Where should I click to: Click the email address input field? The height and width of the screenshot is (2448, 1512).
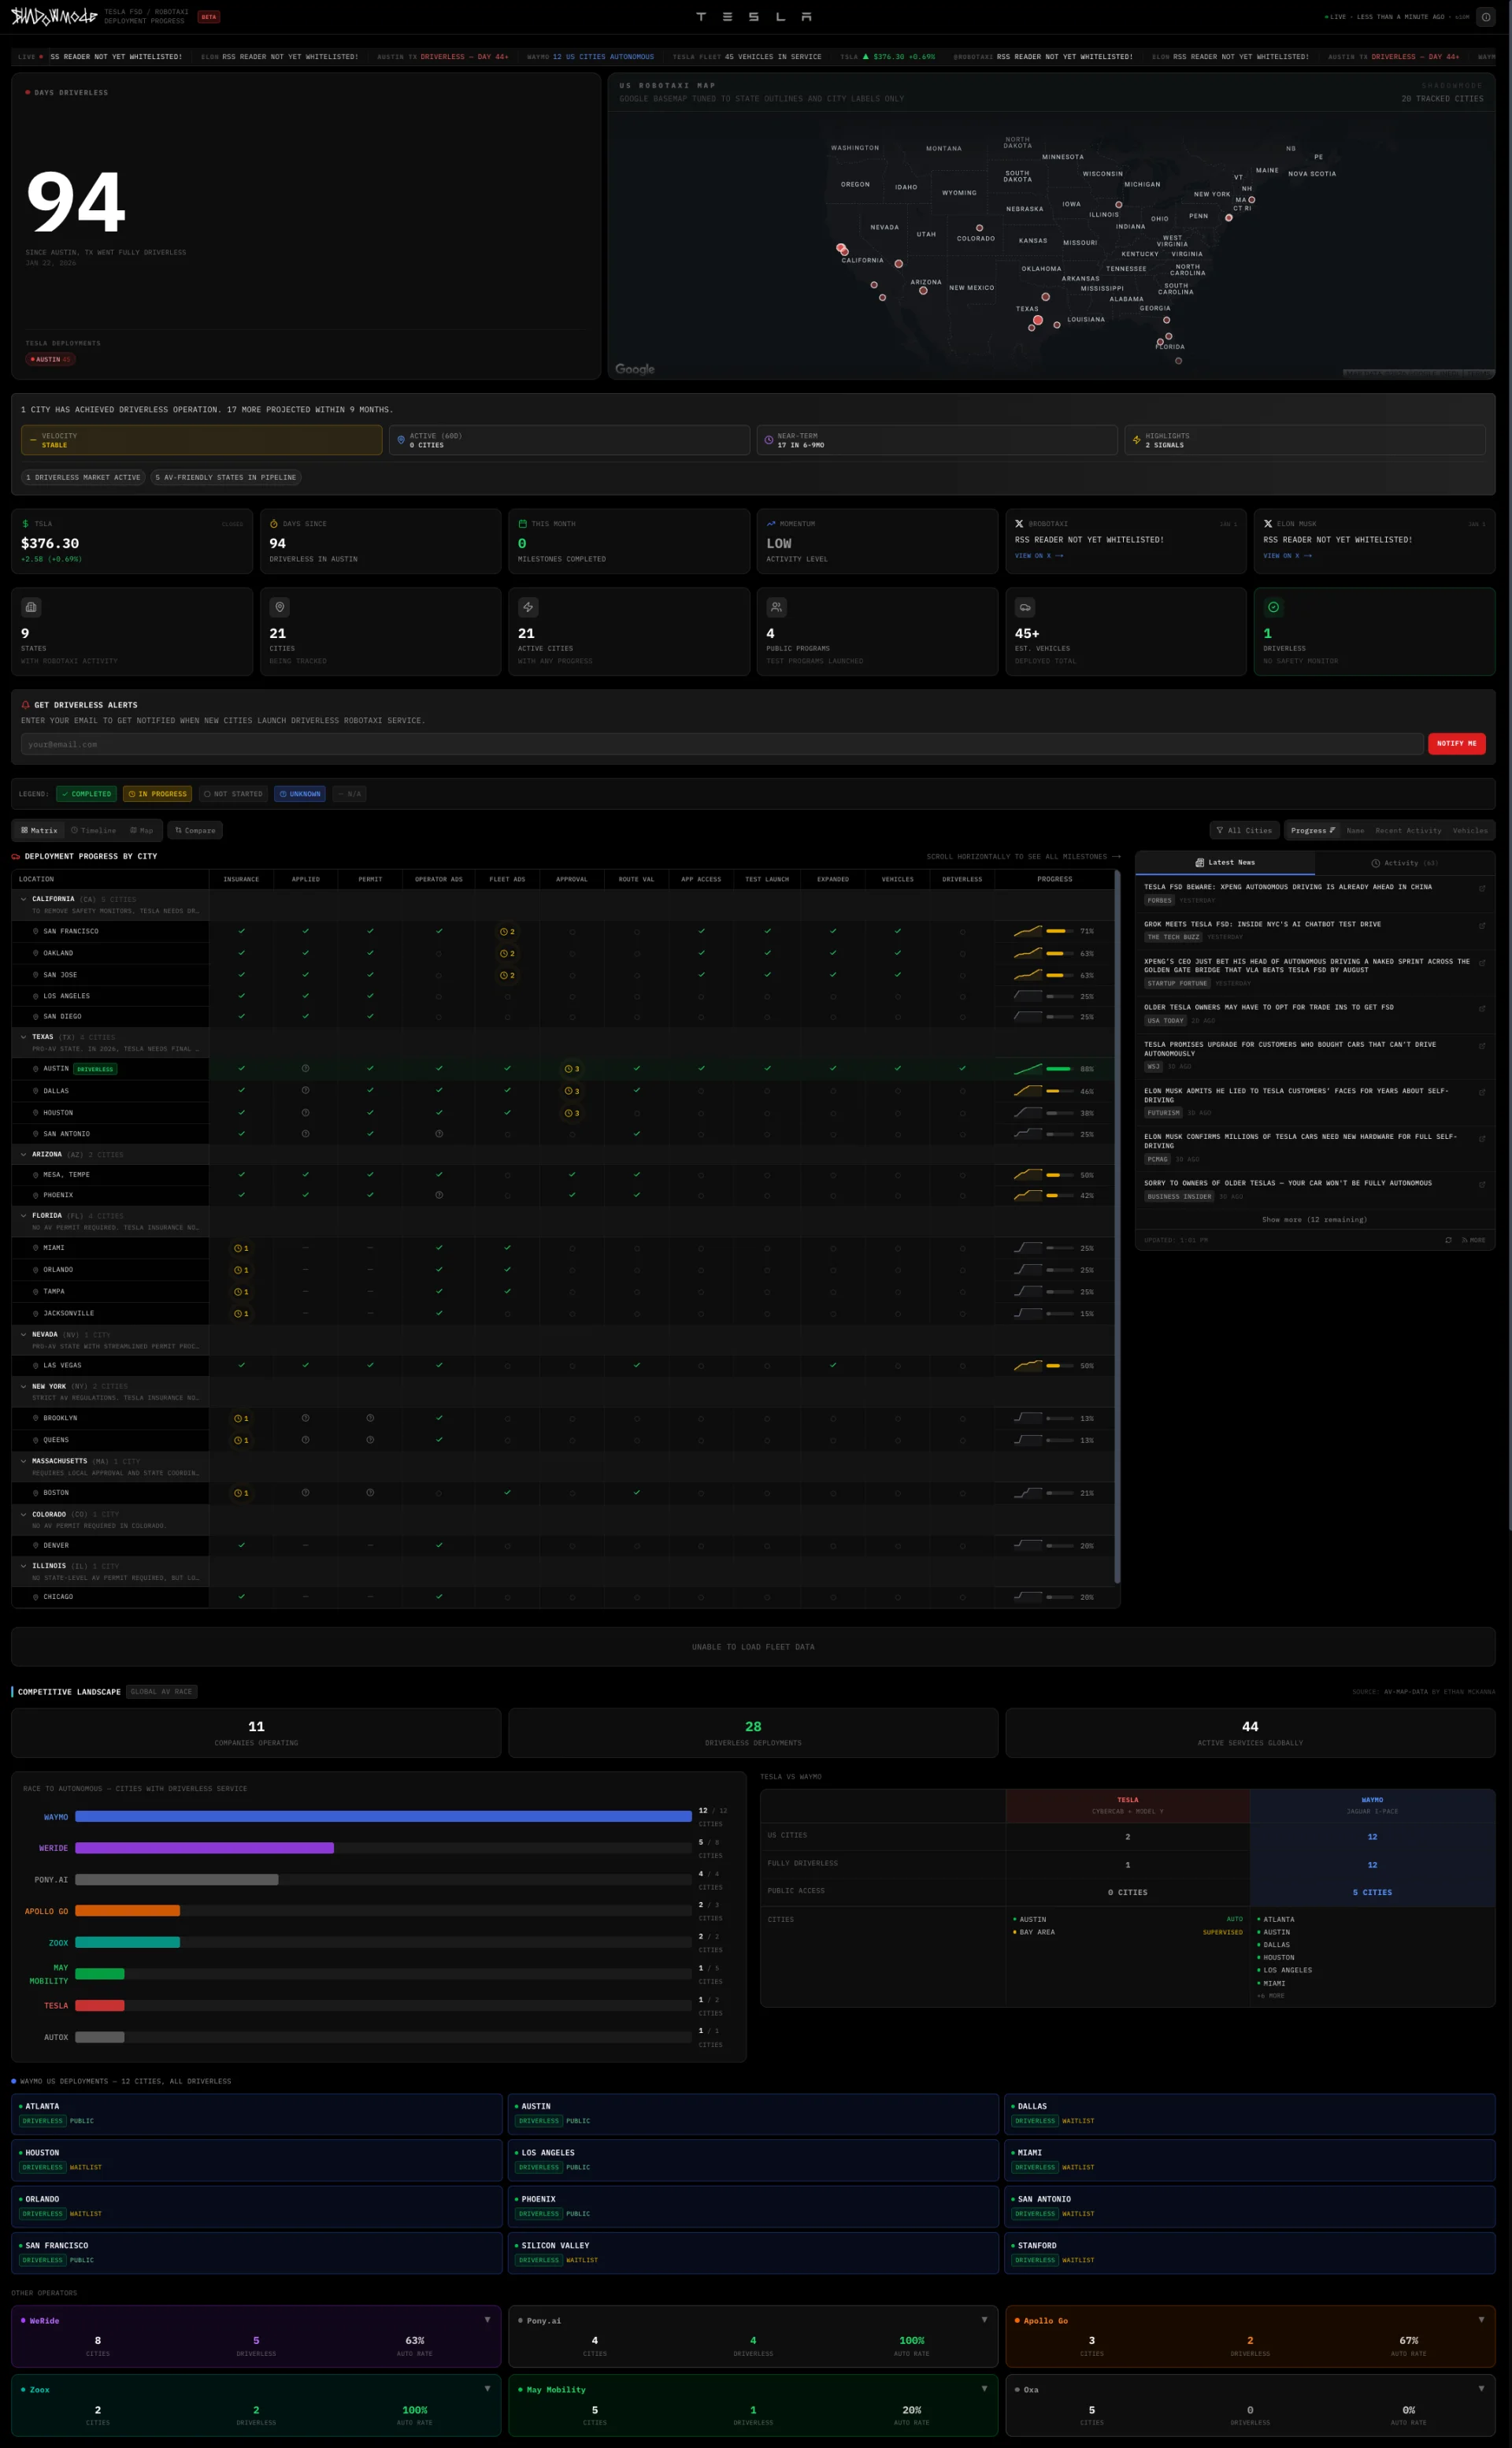point(722,744)
